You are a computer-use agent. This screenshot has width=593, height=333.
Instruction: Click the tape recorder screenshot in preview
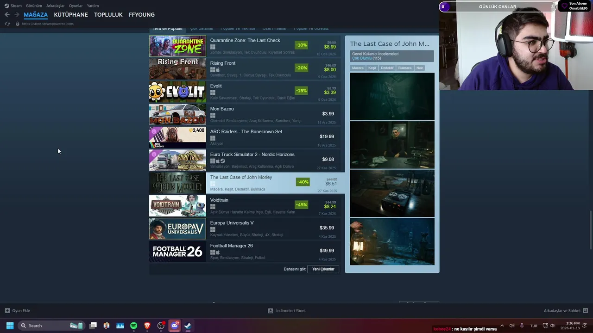(x=392, y=193)
